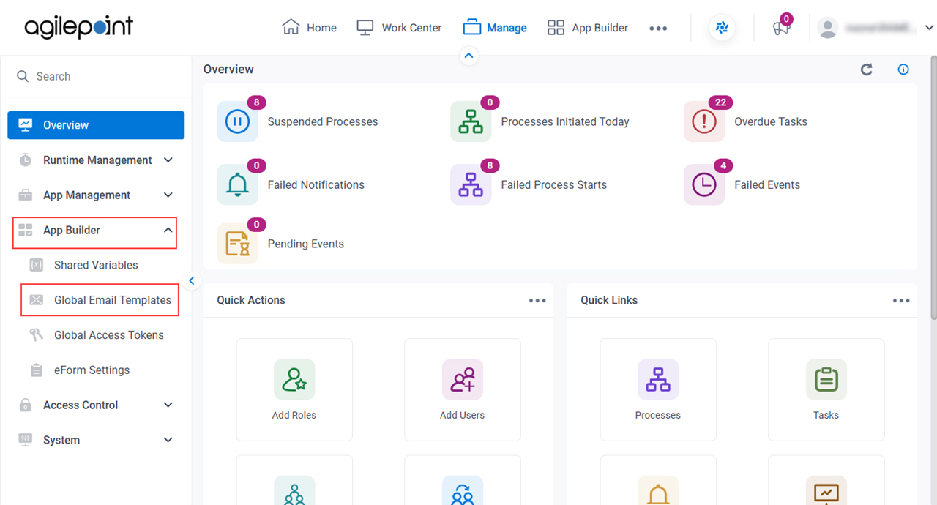Click Processes Initiated Today label

coord(565,122)
